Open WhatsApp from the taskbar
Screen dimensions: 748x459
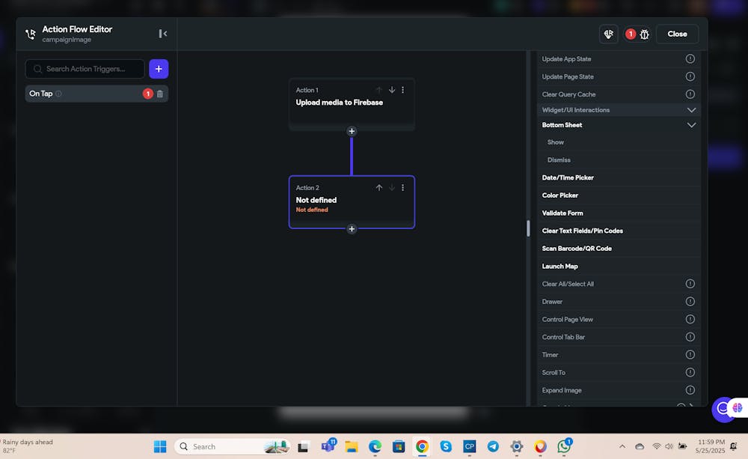click(x=564, y=446)
